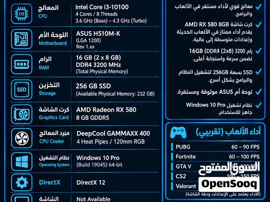Click the DirectX label

(50, 182)
